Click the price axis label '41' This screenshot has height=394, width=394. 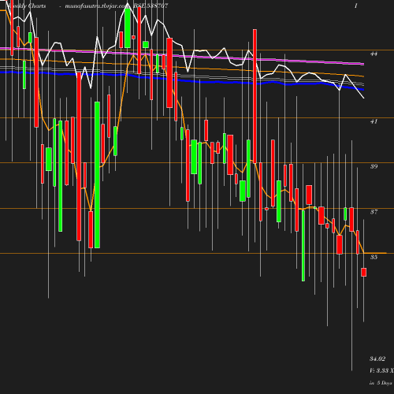tap(374, 121)
